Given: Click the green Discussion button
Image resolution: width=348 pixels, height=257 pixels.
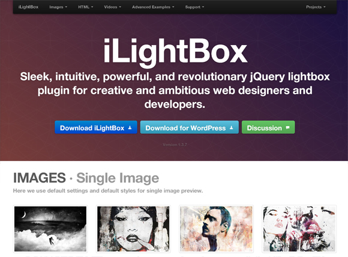Looking at the screenshot, I should pos(268,127).
